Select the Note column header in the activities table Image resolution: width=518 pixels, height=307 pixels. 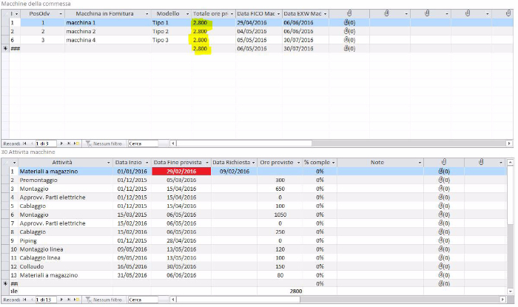[377, 162]
